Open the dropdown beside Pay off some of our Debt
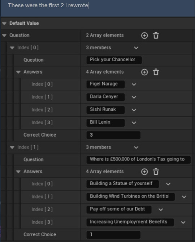The image size is (195, 242). click(161, 210)
